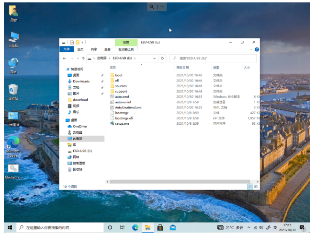Select Downloads in the navigation pane
The width and height of the screenshot is (315, 235).
(x=81, y=82)
